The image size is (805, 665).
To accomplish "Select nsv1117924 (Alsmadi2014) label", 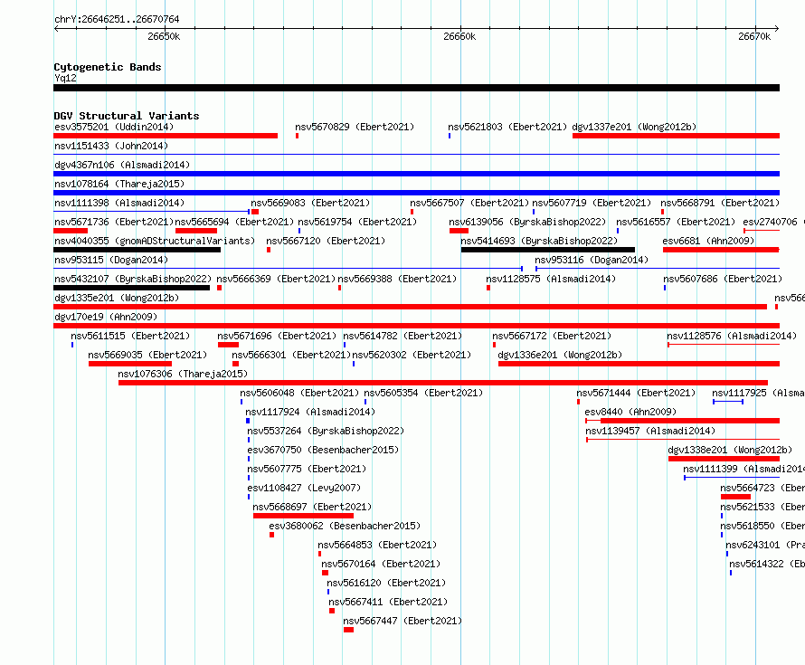I will pyautogui.click(x=310, y=412).
